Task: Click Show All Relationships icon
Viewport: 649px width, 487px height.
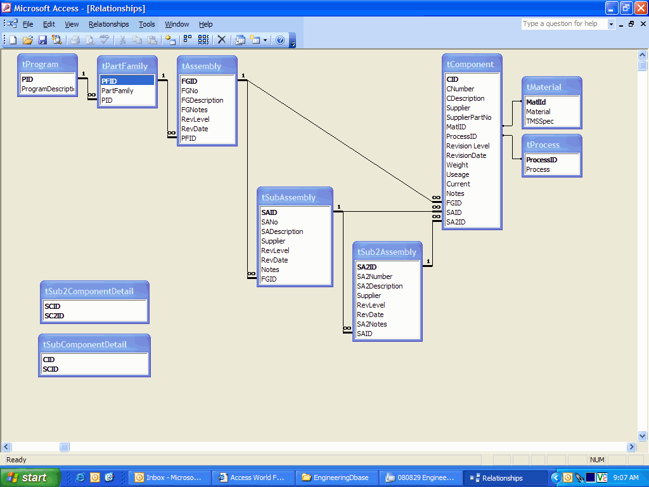Action: coord(203,40)
